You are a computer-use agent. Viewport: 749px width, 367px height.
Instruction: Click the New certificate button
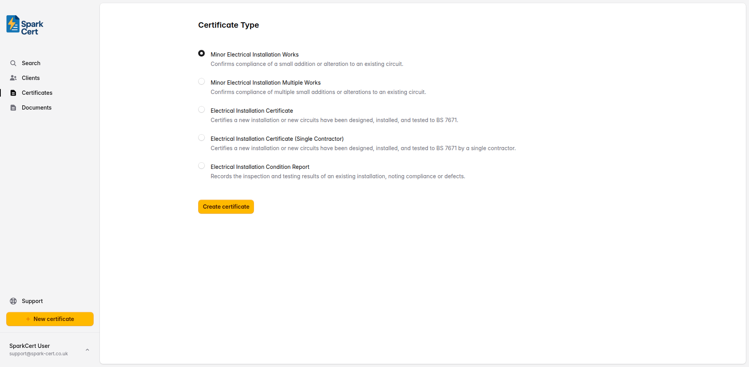tap(50, 319)
